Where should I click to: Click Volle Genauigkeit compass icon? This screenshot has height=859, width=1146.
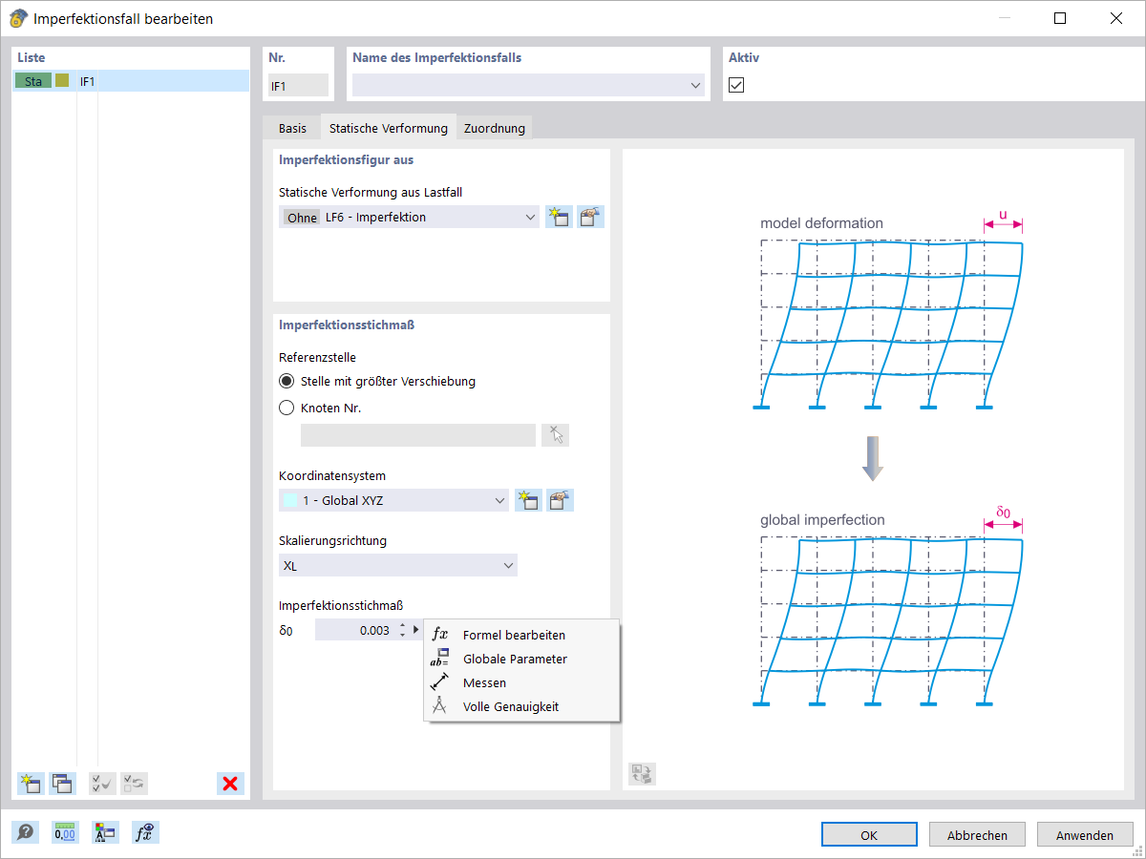point(439,707)
